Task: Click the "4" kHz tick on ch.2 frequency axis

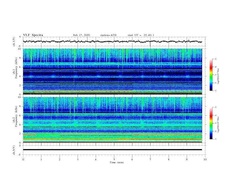Action: 20,125
